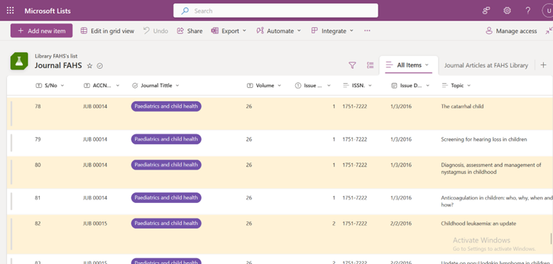Click Edit in grid view

107,31
